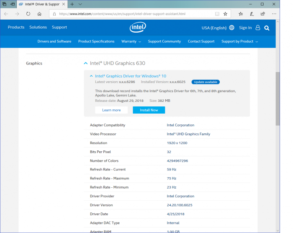Click the Share page icon
This screenshot has height=233, width=293.
point(263,14)
